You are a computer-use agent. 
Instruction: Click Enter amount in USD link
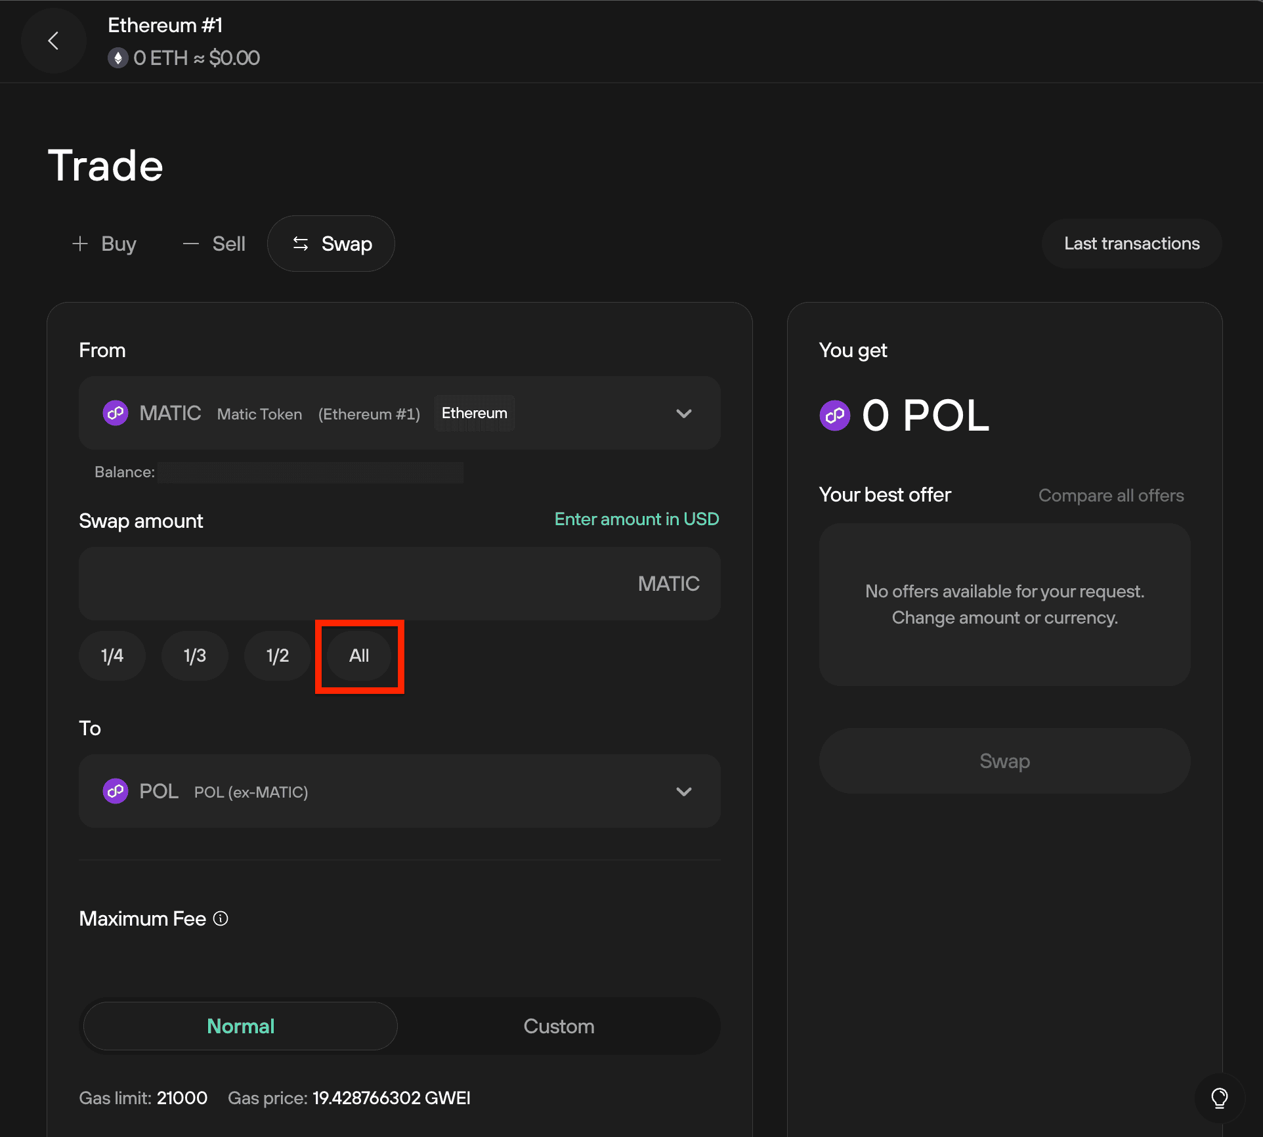[x=637, y=519]
